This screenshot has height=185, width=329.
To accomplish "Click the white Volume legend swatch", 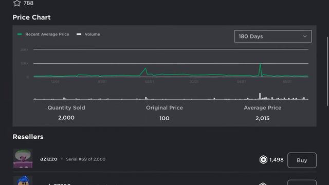I will click(79, 34).
